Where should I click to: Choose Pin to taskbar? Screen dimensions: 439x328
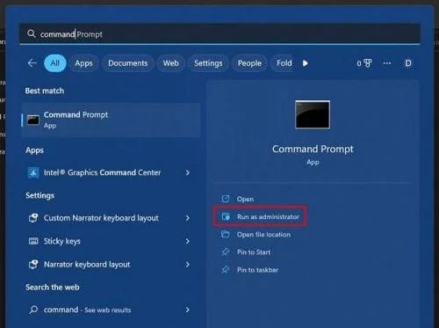[x=257, y=270]
